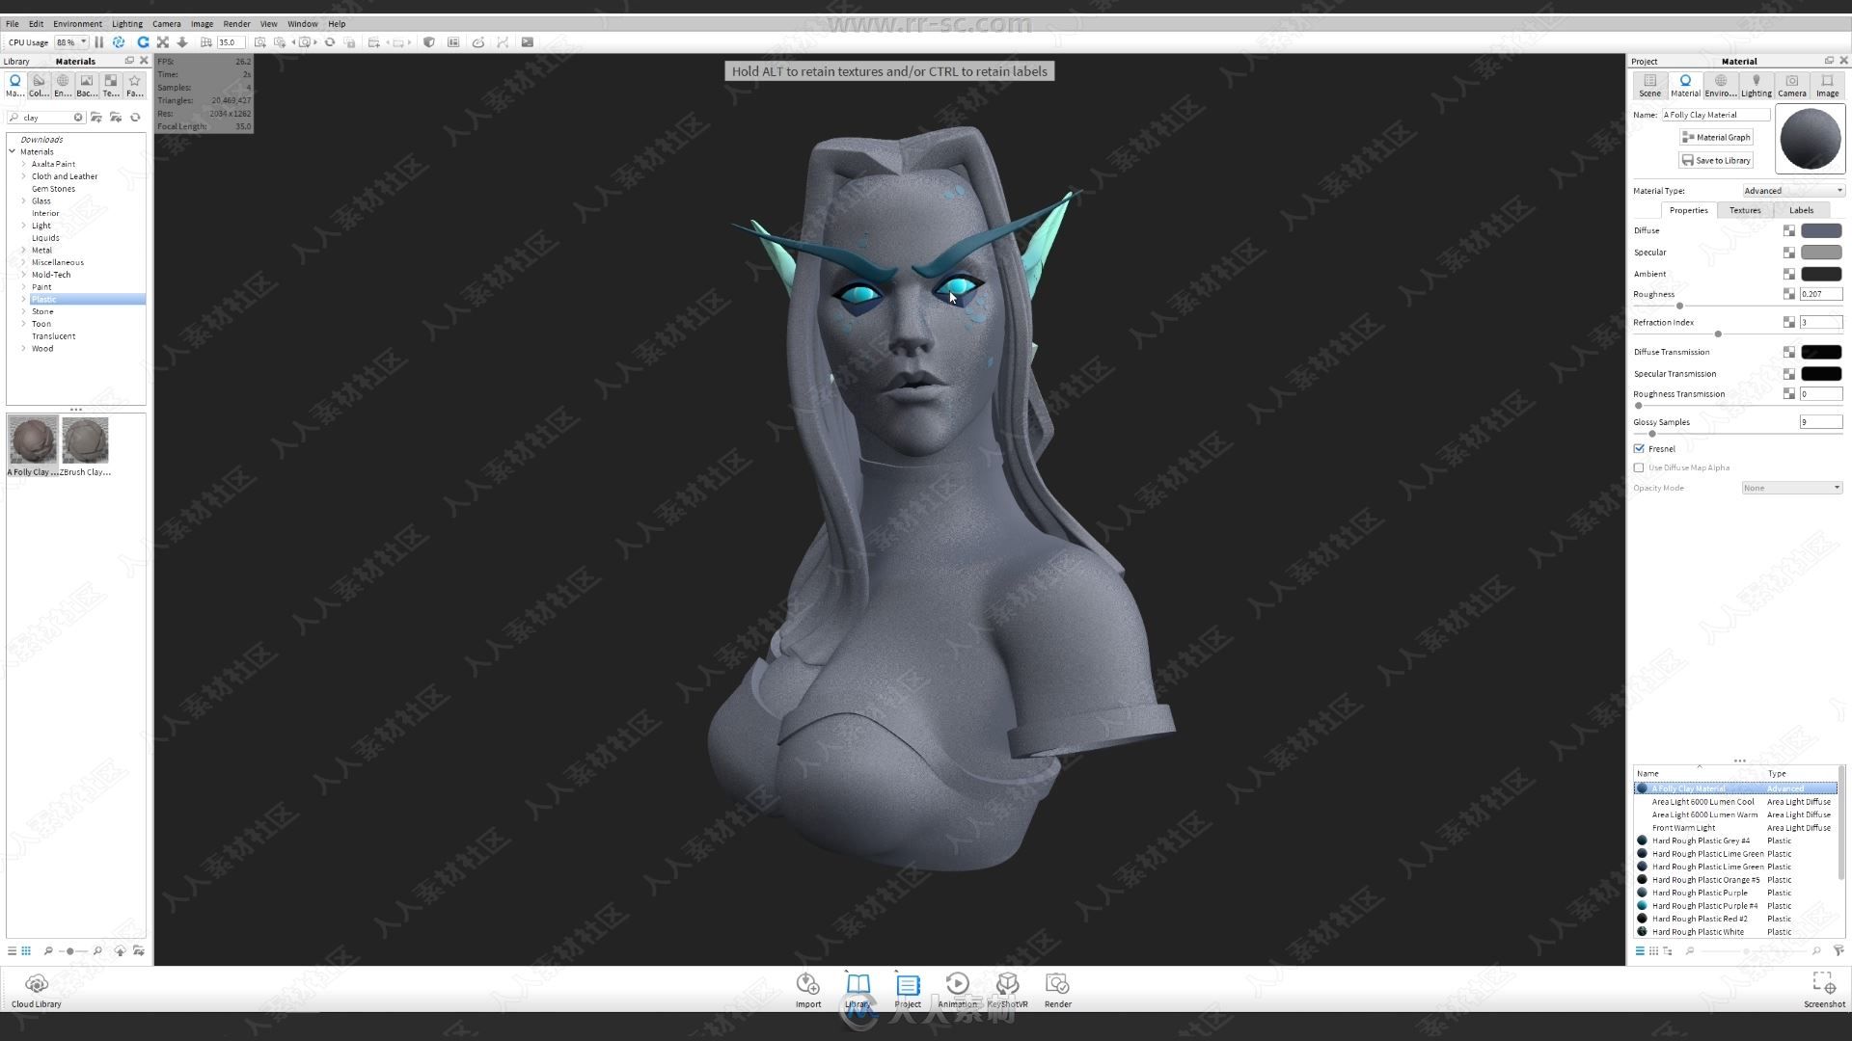This screenshot has width=1852, height=1041.
Task: Click the Reset Camera toolbar icon
Action: pyautogui.click(x=330, y=42)
